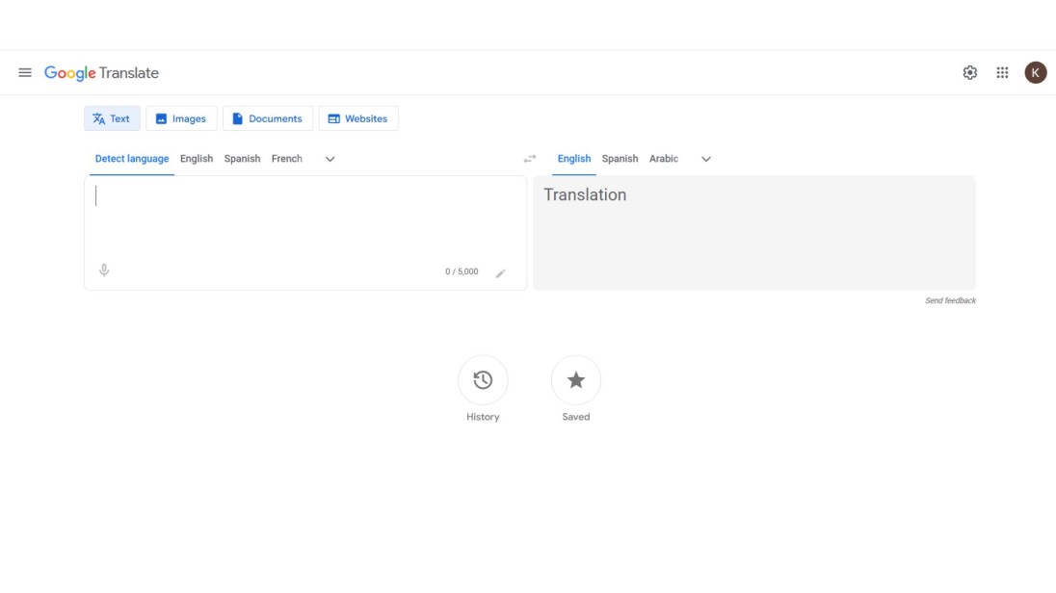Switch to Images translation mode

point(181,118)
